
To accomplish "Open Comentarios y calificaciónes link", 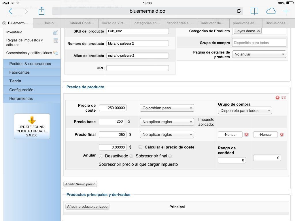I will pos(29,53).
